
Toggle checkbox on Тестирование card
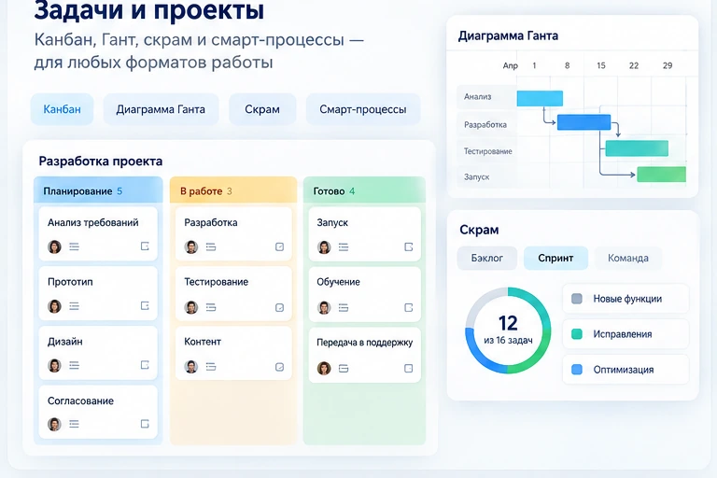point(279,307)
